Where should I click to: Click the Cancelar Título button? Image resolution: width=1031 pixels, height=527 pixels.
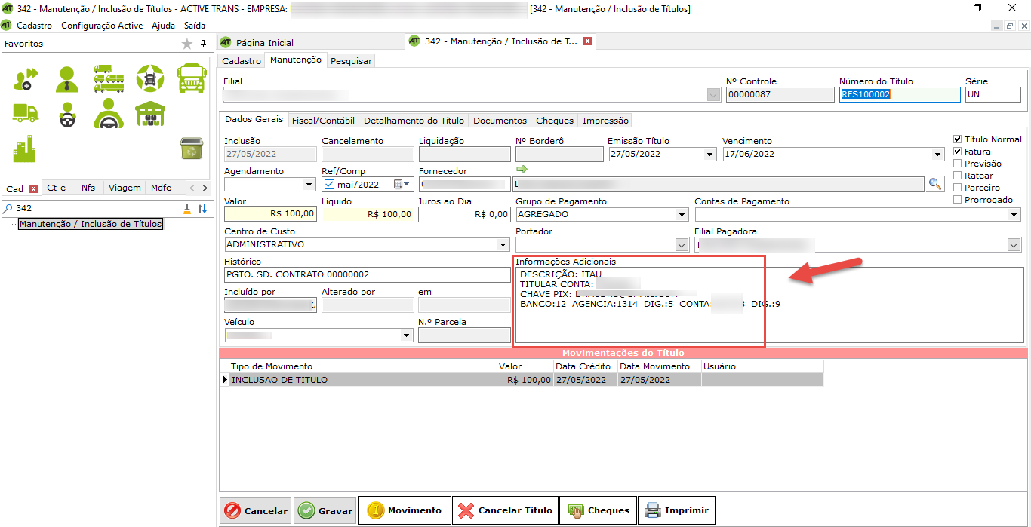[x=506, y=510]
